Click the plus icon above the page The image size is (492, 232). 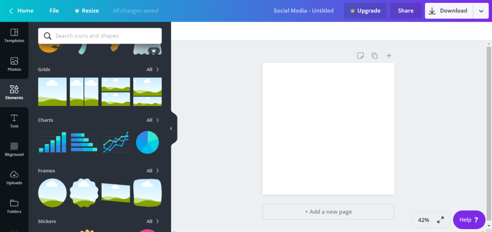point(389,56)
